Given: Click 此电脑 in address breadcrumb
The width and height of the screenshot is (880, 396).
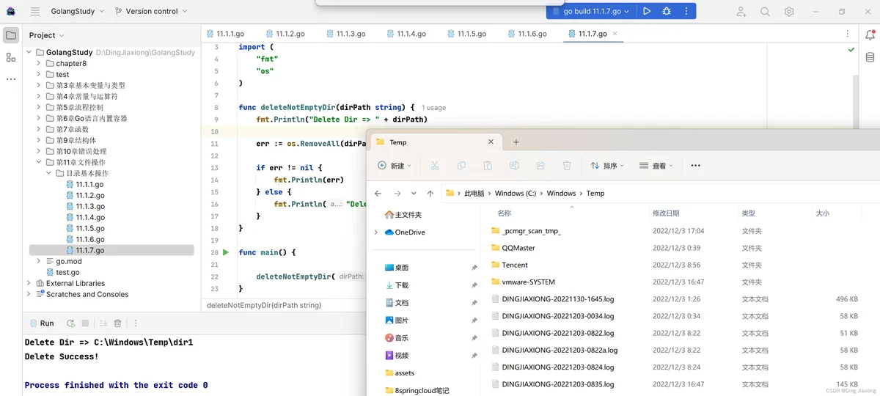Looking at the screenshot, I should tap(474, 194).
